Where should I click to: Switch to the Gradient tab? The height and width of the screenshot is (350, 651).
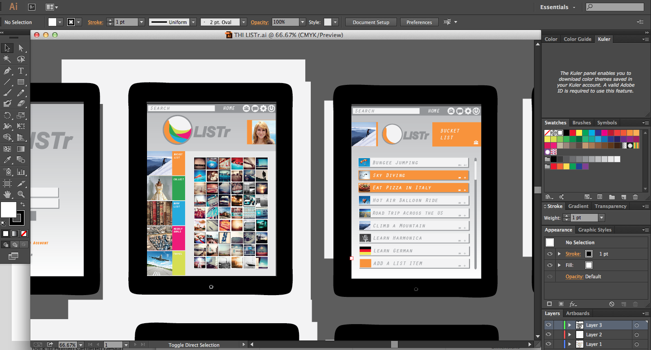click(x=578, y=206)
